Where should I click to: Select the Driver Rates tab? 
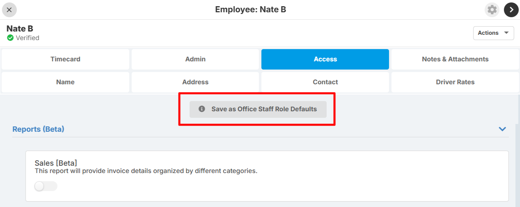[x=455, y=82]
